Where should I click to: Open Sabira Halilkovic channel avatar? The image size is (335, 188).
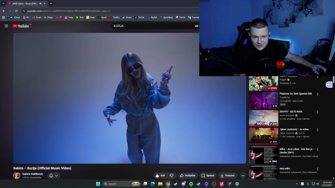[x=17, y=175]
